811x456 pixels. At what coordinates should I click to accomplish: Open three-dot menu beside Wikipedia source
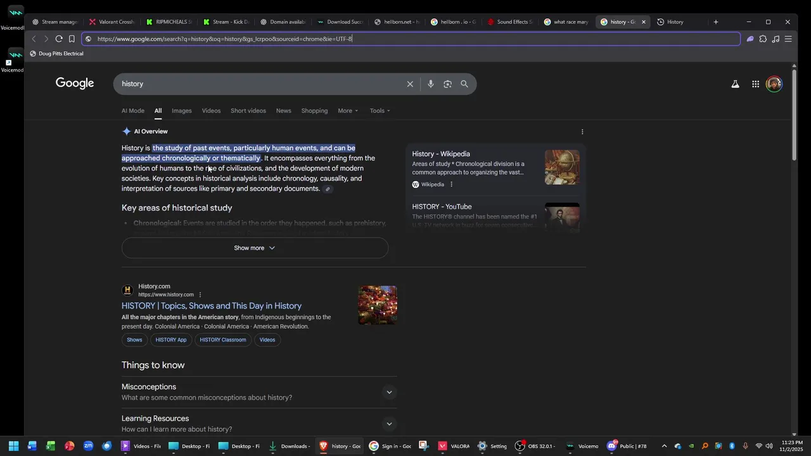451,184
